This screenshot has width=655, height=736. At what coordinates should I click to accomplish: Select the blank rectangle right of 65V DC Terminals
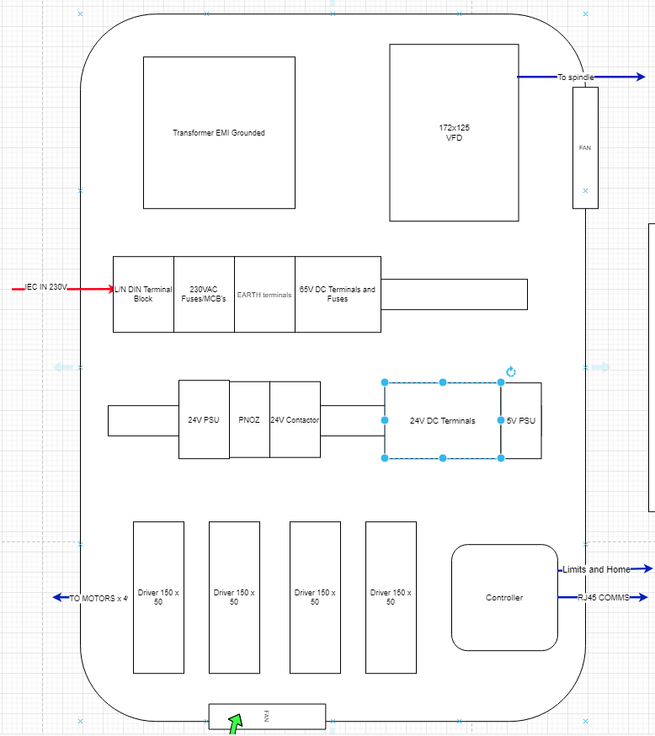tap(454, 294)
